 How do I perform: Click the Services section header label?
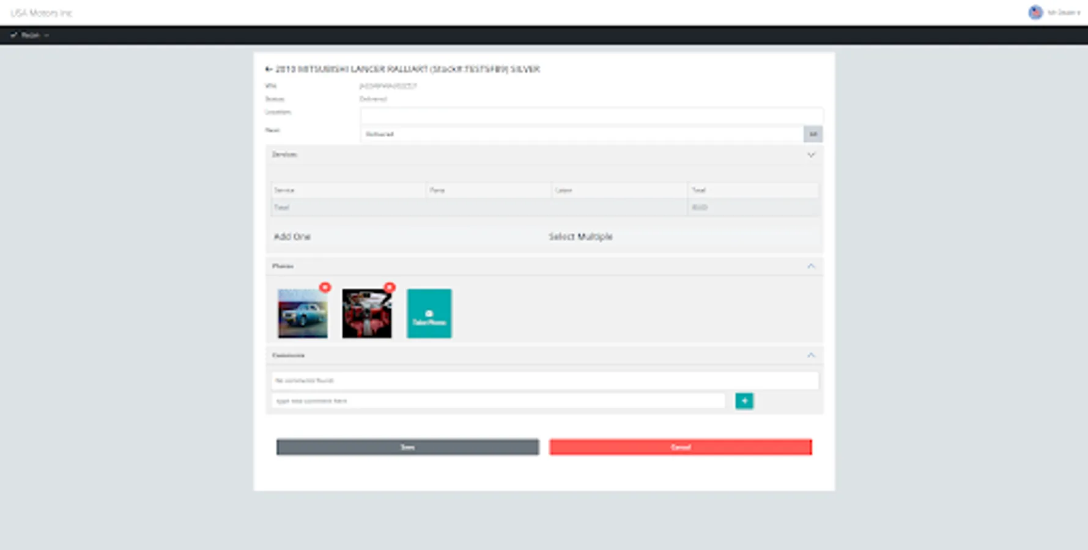tap(284, 155)
